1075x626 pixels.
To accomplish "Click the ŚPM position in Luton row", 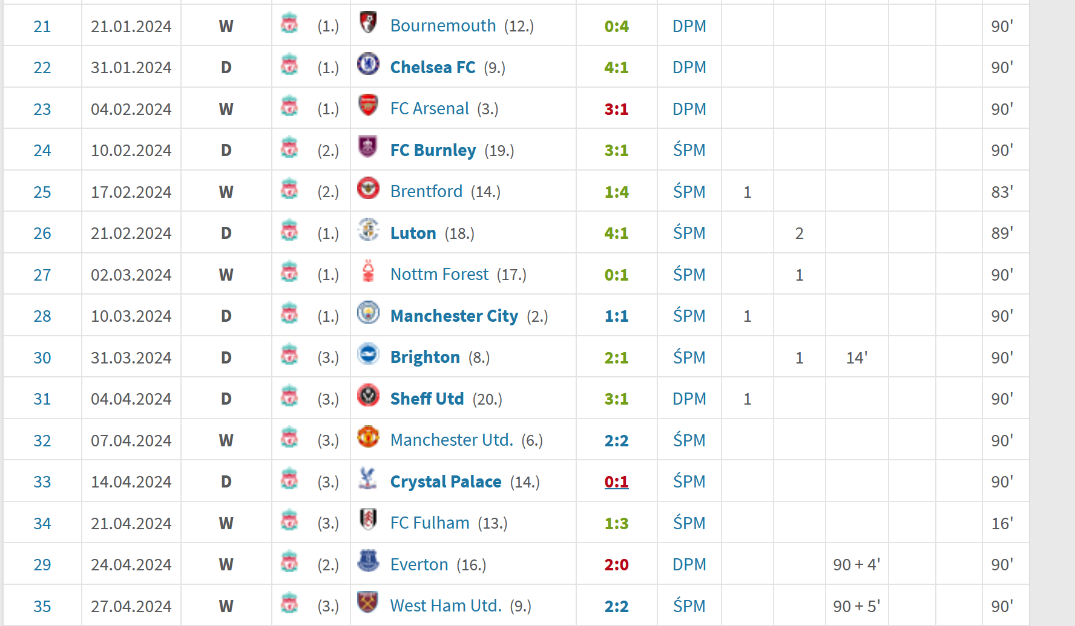I will (689, 233).
